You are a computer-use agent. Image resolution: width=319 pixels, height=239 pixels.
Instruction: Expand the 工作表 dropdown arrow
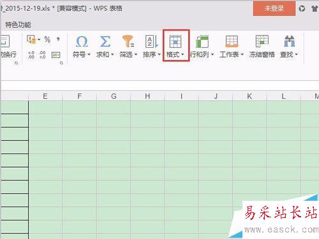click(x=242, y=55)
